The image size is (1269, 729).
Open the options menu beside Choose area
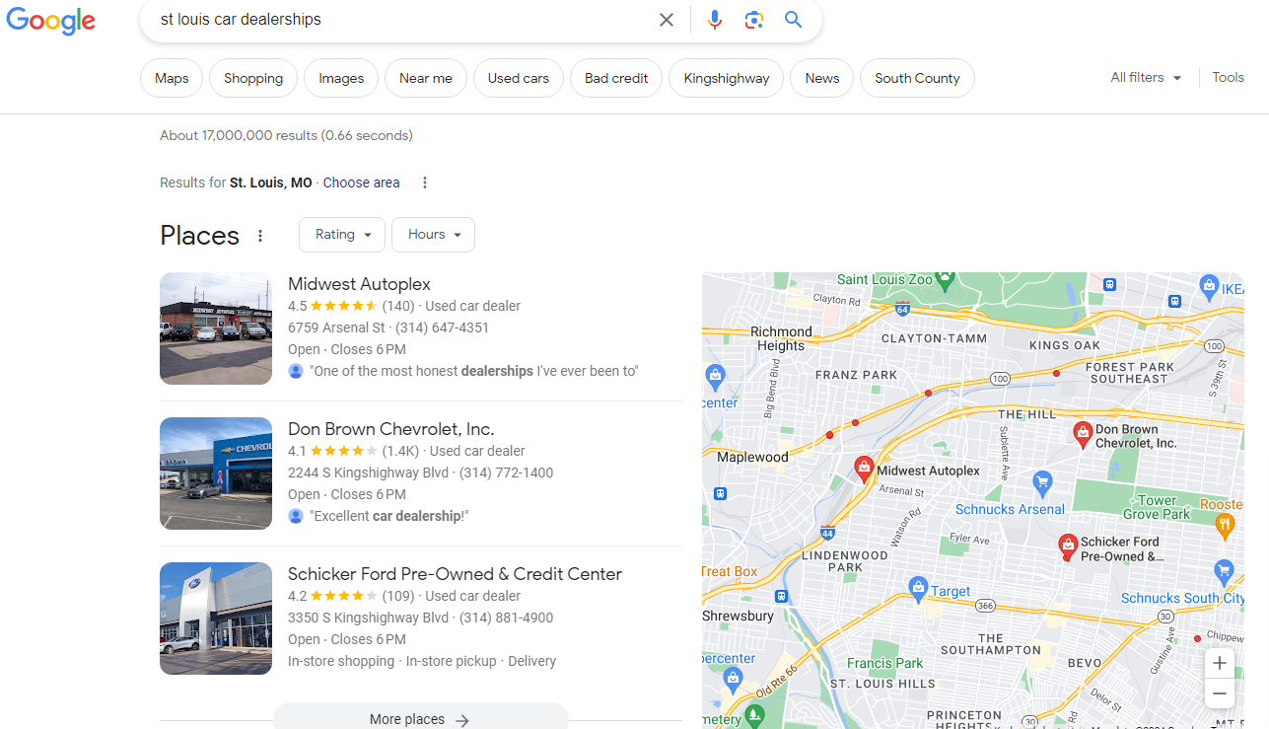424,182
